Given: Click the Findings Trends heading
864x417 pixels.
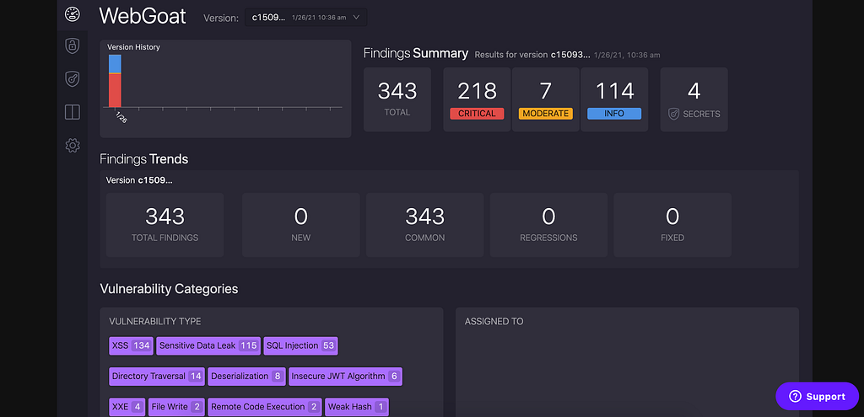Looking at the screenshot, I should click(x=143, y=159).
